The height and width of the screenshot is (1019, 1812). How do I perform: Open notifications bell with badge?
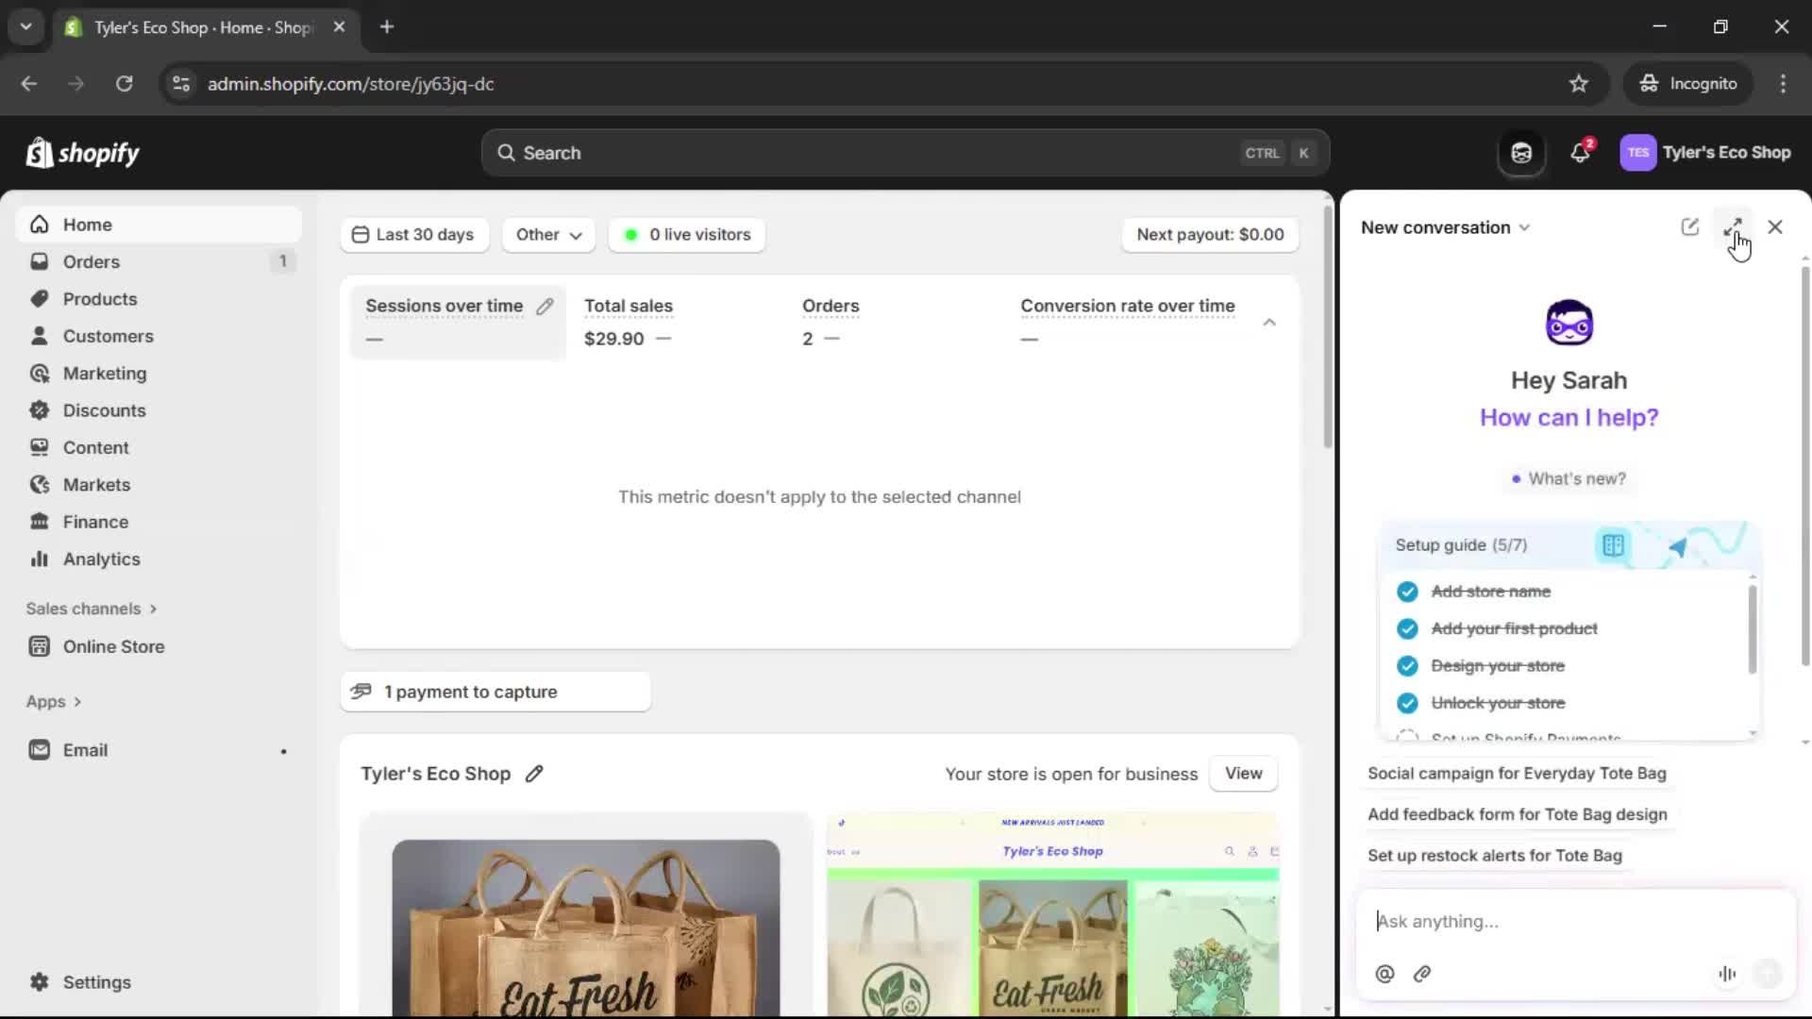click(1580, 152)
